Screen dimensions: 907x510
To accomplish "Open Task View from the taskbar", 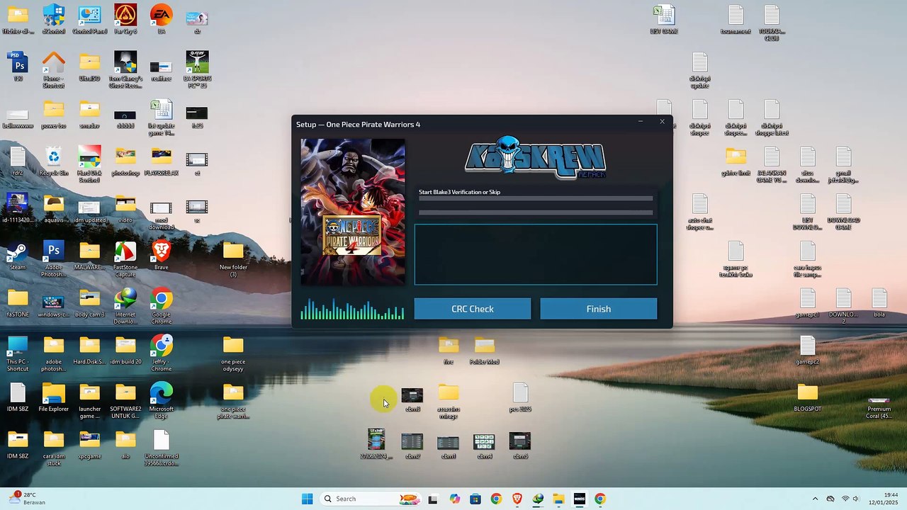I will pyautogui.click(x=433, y=499).
